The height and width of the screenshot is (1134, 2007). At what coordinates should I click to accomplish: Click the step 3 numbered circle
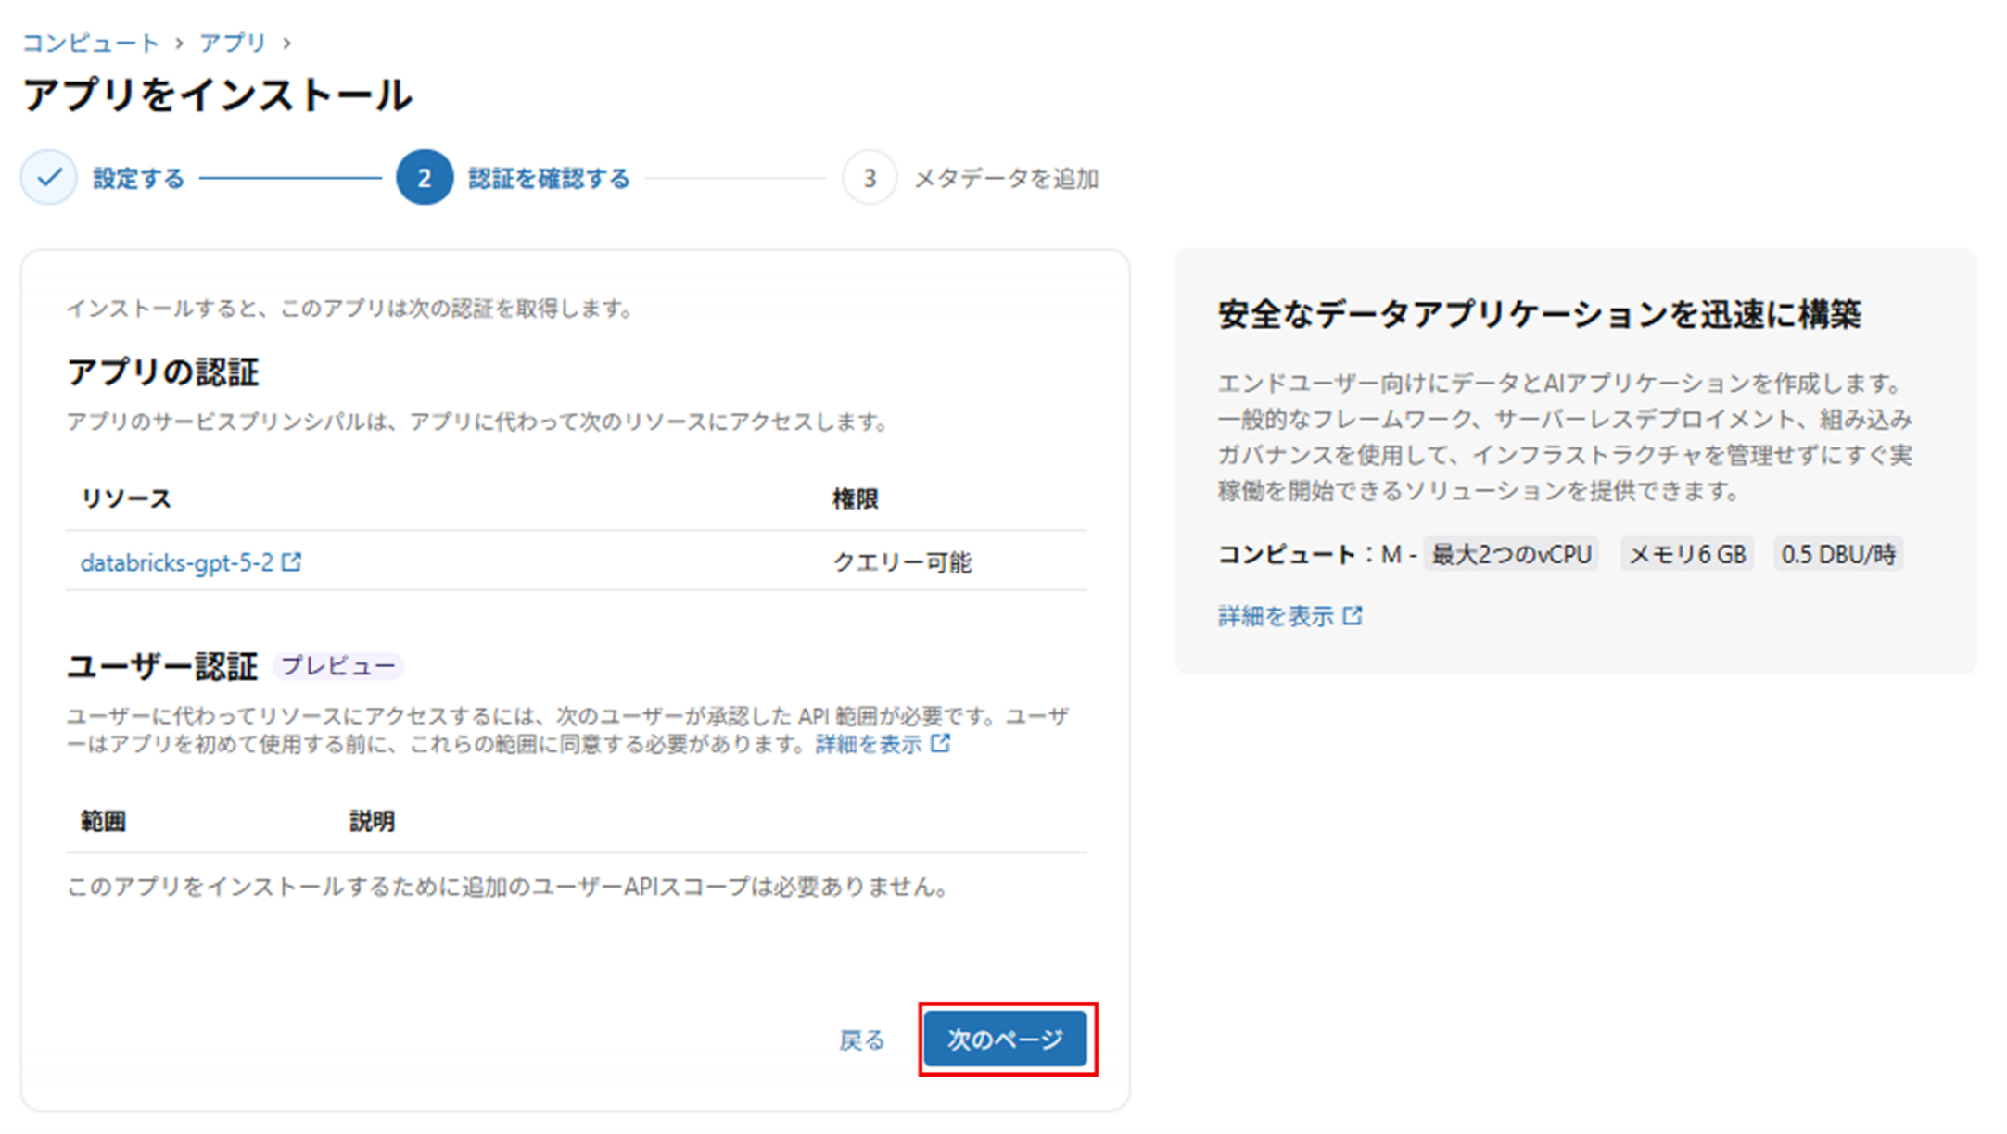coord(869,178)
